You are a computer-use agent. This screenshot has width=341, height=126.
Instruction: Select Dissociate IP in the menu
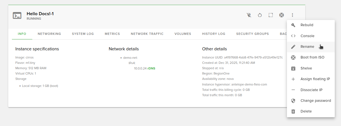pyautogui.click(x=311, y=90)
